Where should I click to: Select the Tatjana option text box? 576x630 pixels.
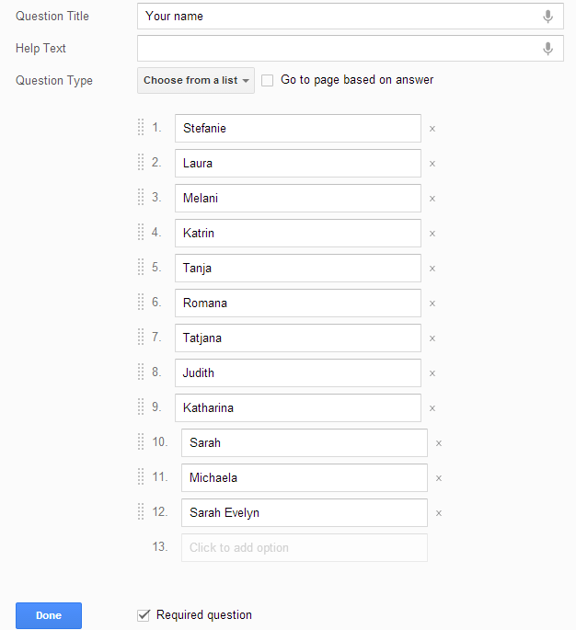pyautogui.click(x=297, y=338)
